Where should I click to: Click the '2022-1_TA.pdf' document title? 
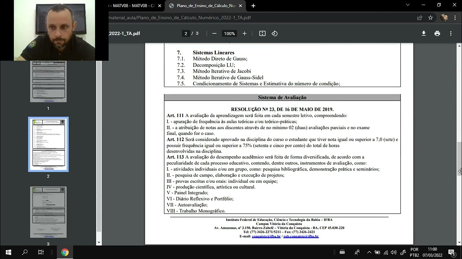point(125,33)
